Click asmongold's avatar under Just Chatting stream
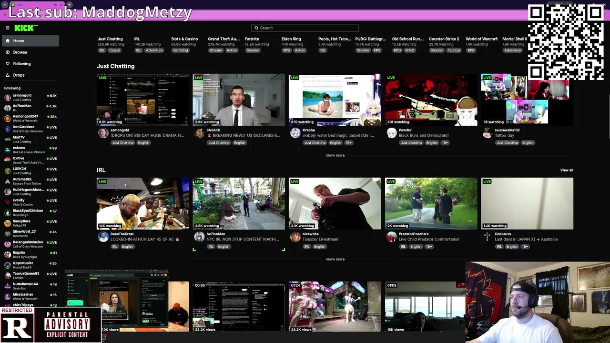Screen dimensions: 610x343 point(103,133)
